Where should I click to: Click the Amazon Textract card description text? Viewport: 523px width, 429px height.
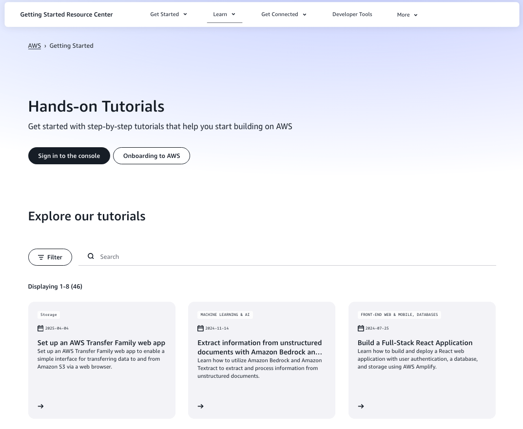click(x=259, y=368)
